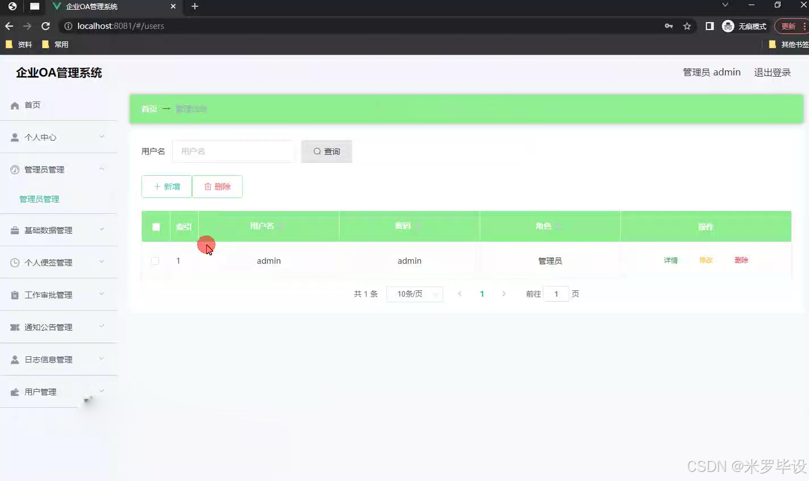Click the folder icon for 用户管理
Image resolution: width=809 pixels, height=481 pixels.
pos(15,392)
